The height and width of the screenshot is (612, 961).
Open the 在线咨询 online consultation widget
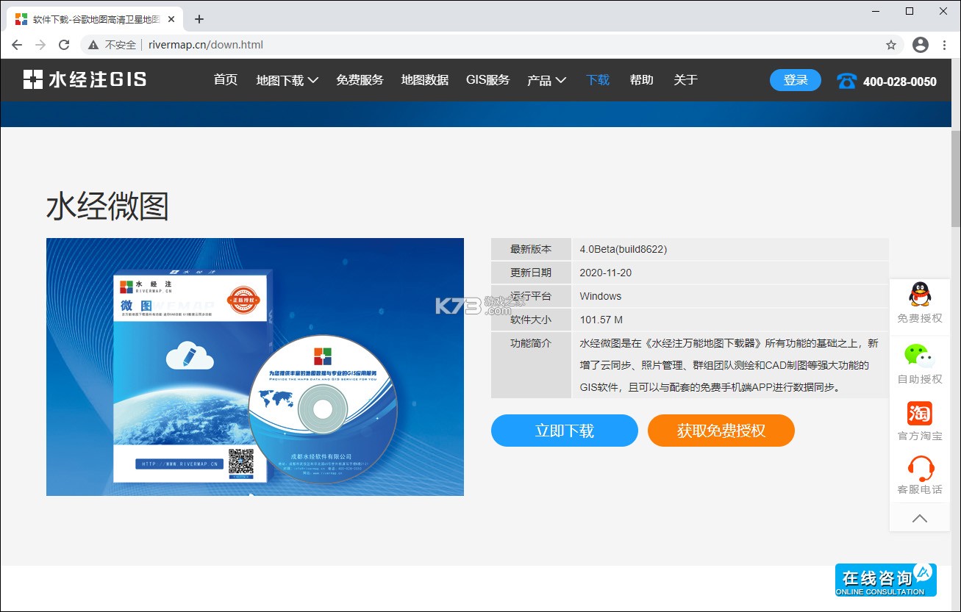click(886, 580)
